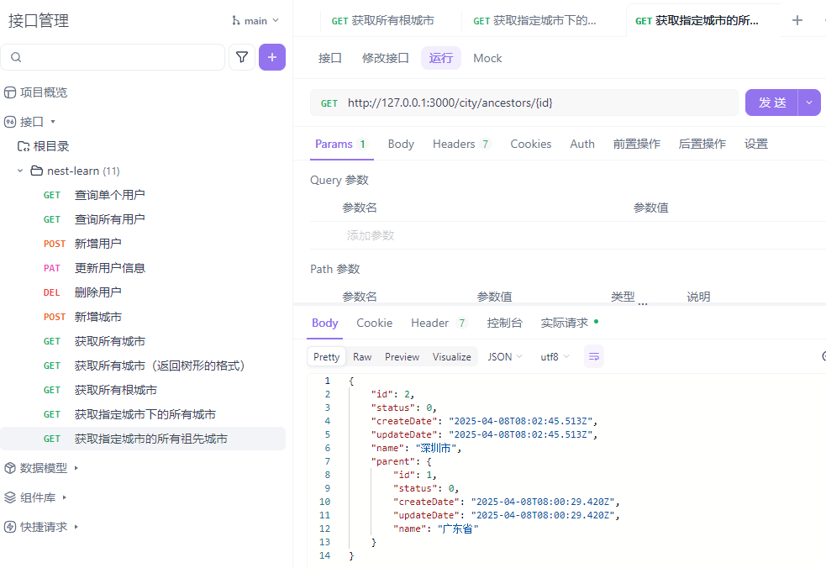
Task: Open the utf8 encoding dropdown
Action: click(x=555, y=357)
